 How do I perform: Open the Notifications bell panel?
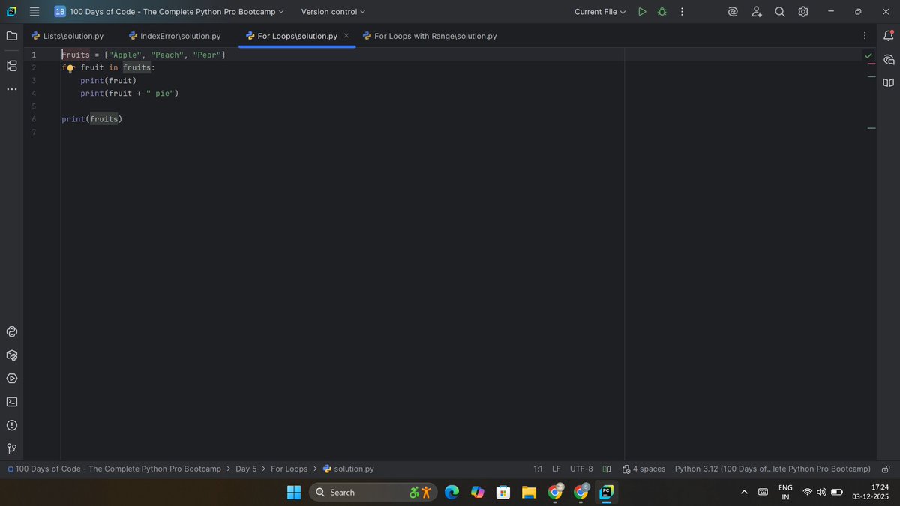[x=888, y=35]
